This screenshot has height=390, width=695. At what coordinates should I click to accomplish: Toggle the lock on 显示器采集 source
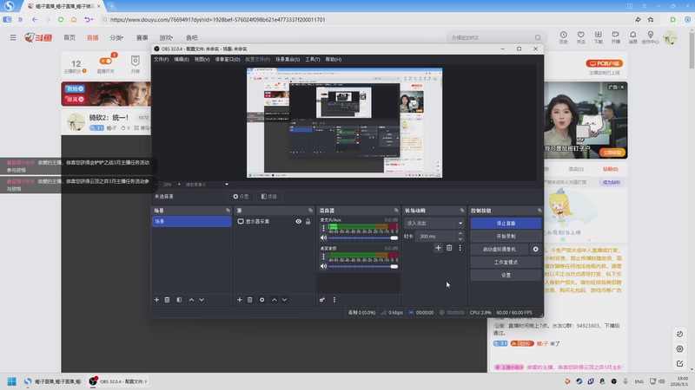point(308,222)
